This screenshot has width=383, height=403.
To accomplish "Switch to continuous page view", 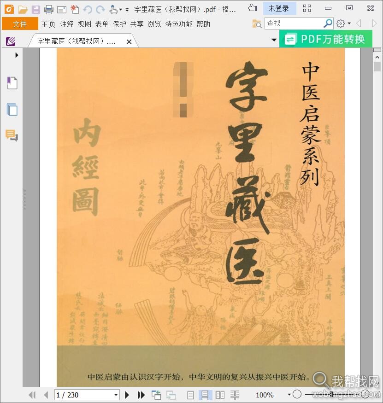I will tap(205, 395).
